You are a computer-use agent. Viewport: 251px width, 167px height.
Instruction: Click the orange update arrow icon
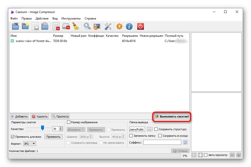(119, 26)
